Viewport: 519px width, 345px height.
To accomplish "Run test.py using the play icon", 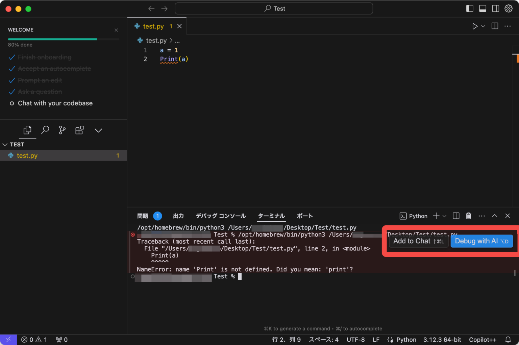I will pyautogui.click(x=475, y=26).
